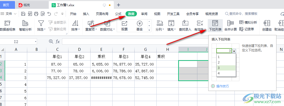Expand the 数据对比 dropdown arrow

(x=114, y=30)
